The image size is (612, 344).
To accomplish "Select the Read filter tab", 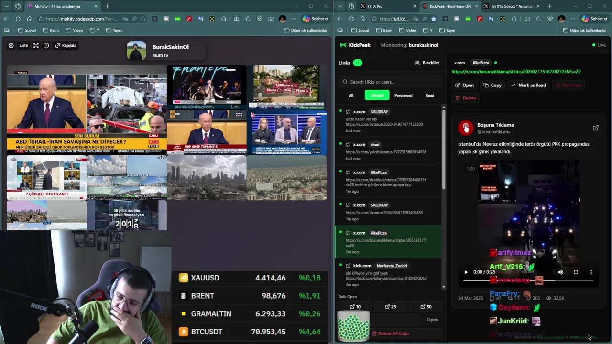I will click(430, 95).
